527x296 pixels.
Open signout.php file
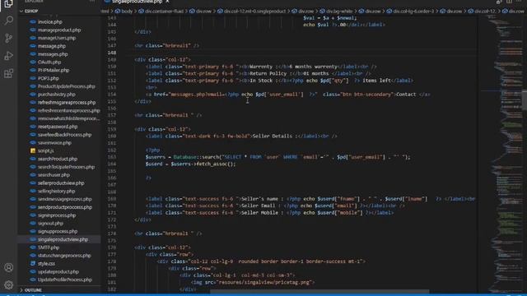click(50, 223)
